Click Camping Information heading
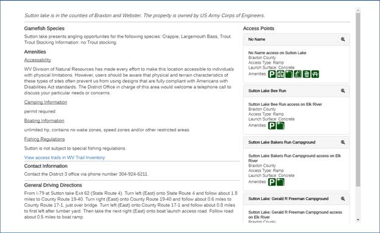 point(46,102)
